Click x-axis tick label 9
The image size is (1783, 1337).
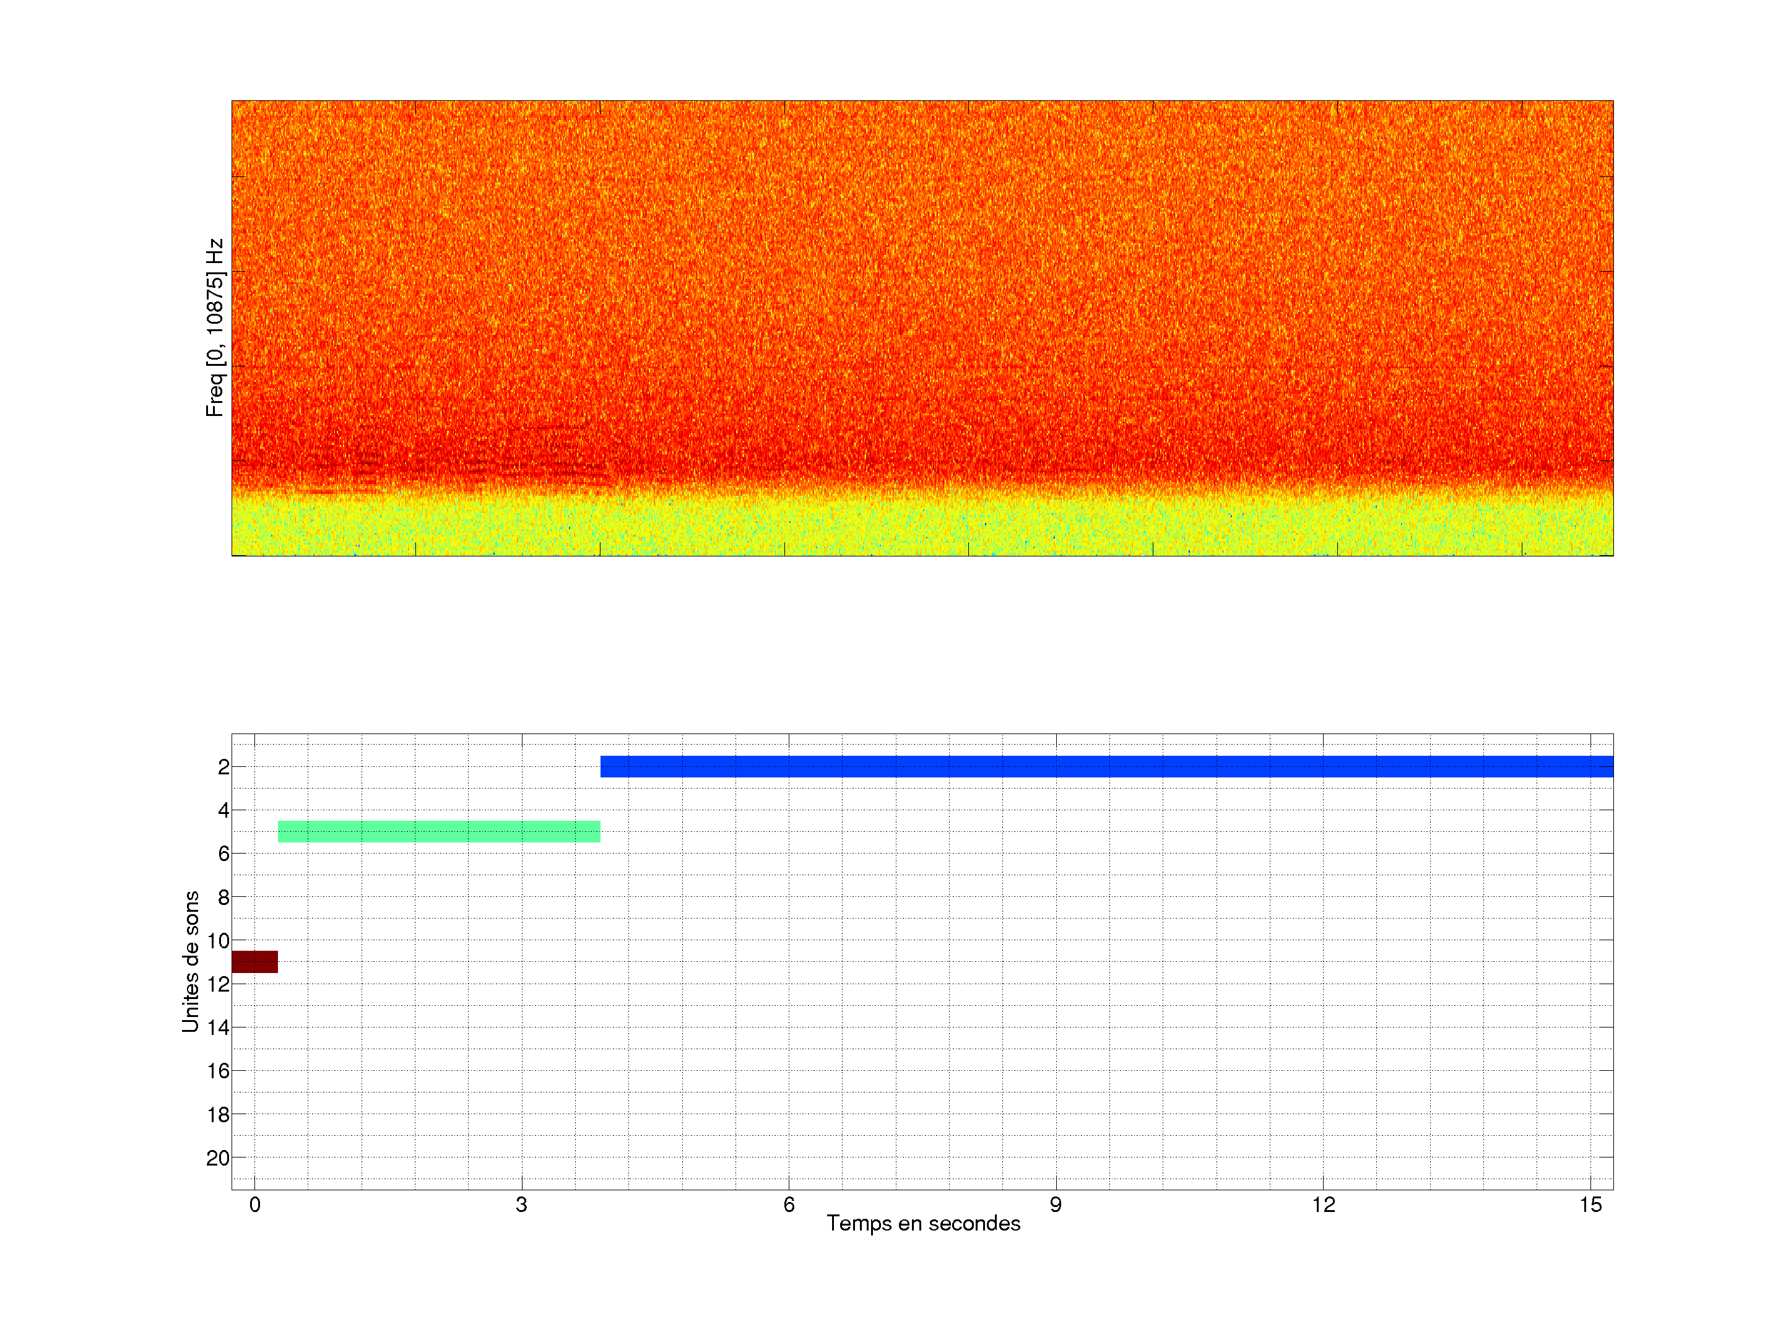(1055, 1205)
